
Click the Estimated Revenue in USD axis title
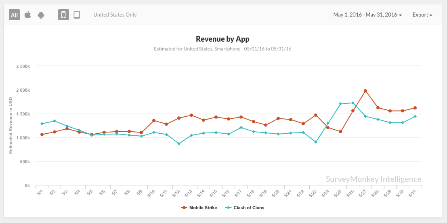10,126
